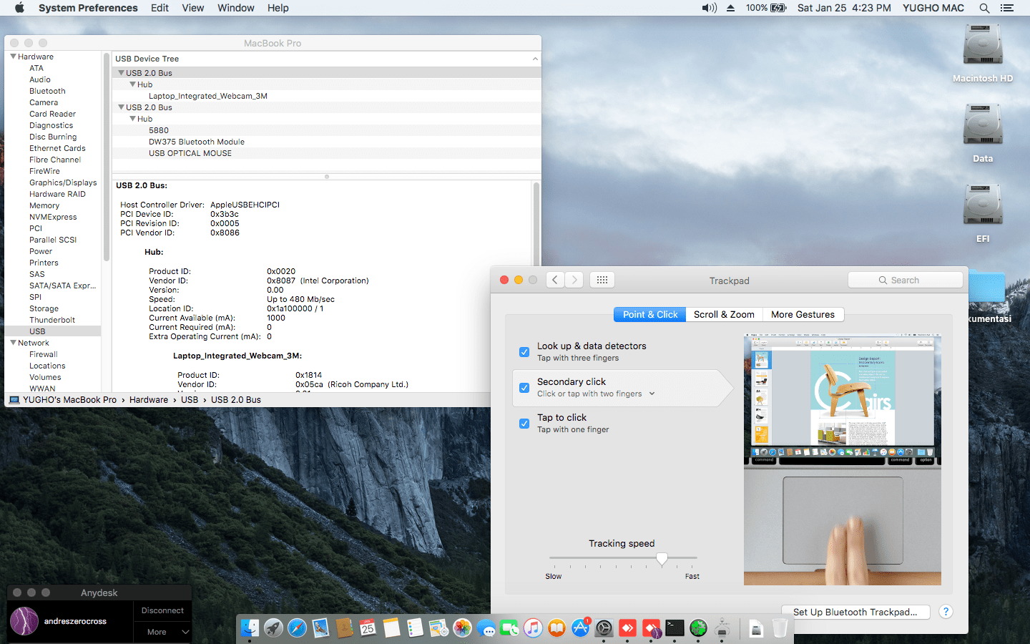The image size is (1030, 644).
Task: Select USB OPTICAL MOUSE in the device tree
Action: point(190,153)
